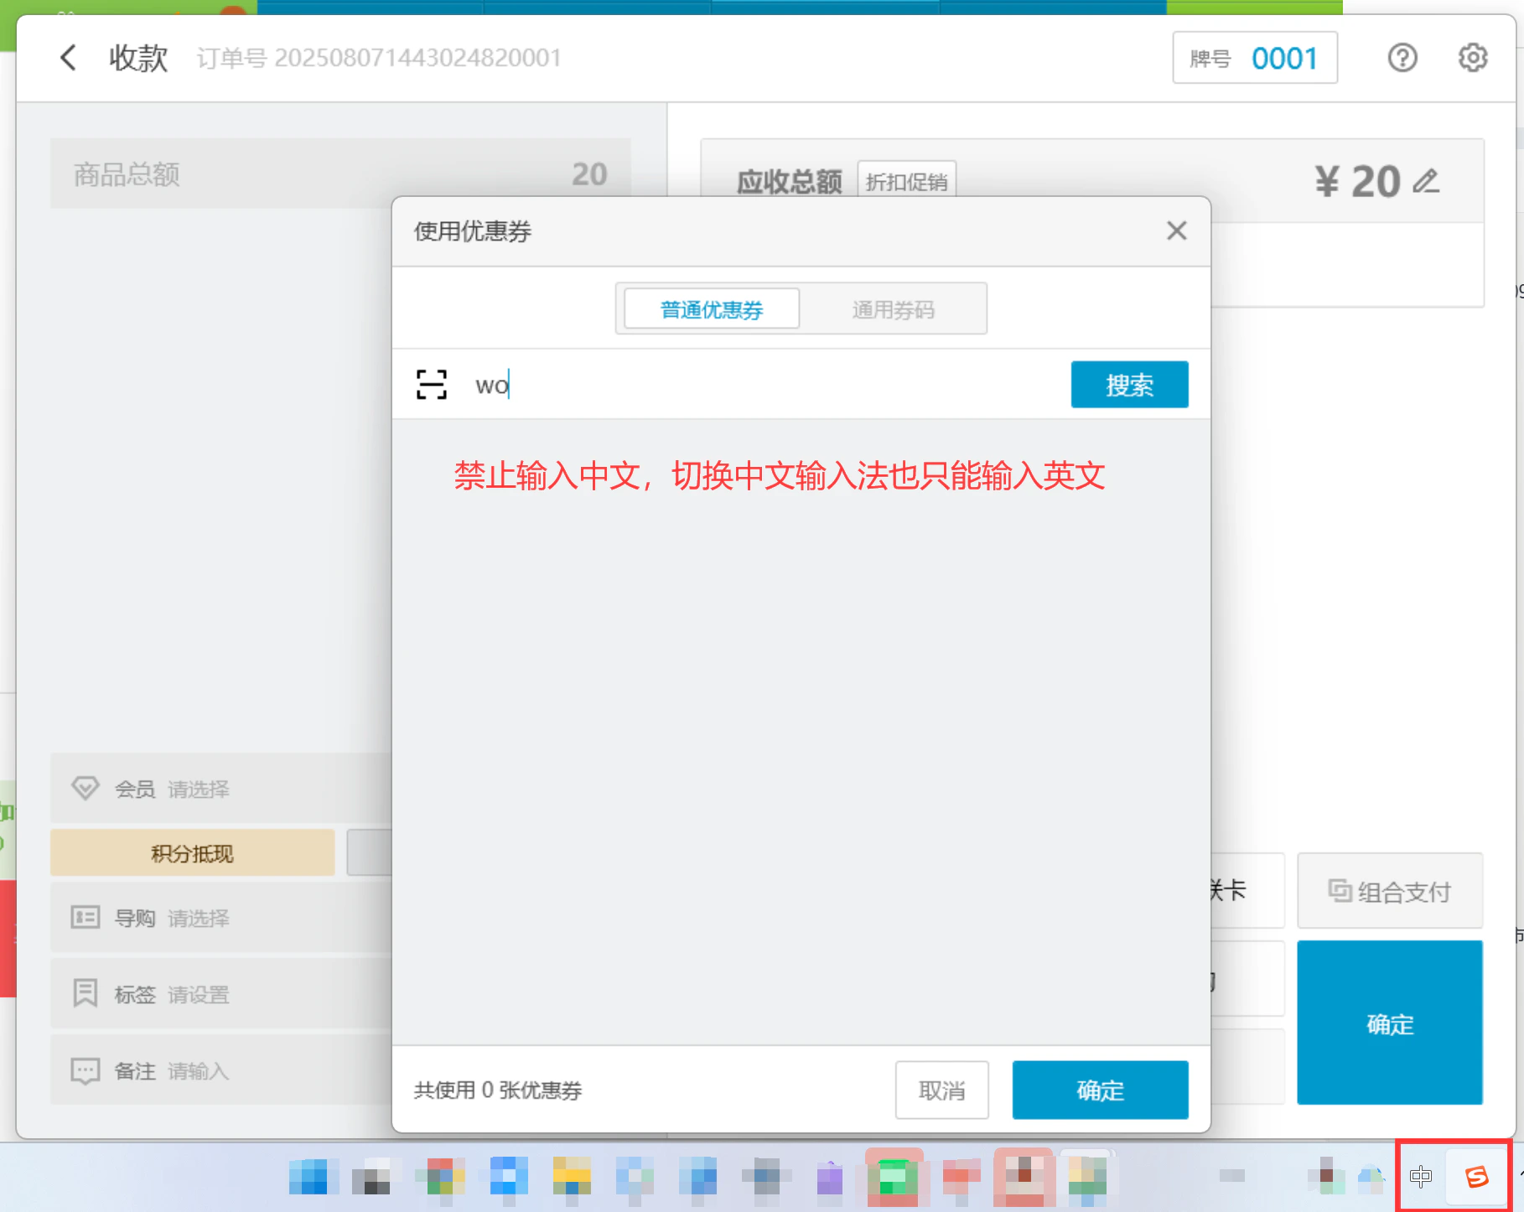Click the Sogou input method tray icon
Screen dimensions: 1524x1212
tap(1477, 1177)
